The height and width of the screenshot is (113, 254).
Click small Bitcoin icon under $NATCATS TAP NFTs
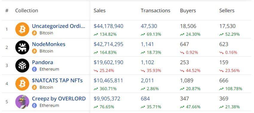(34, 87)
